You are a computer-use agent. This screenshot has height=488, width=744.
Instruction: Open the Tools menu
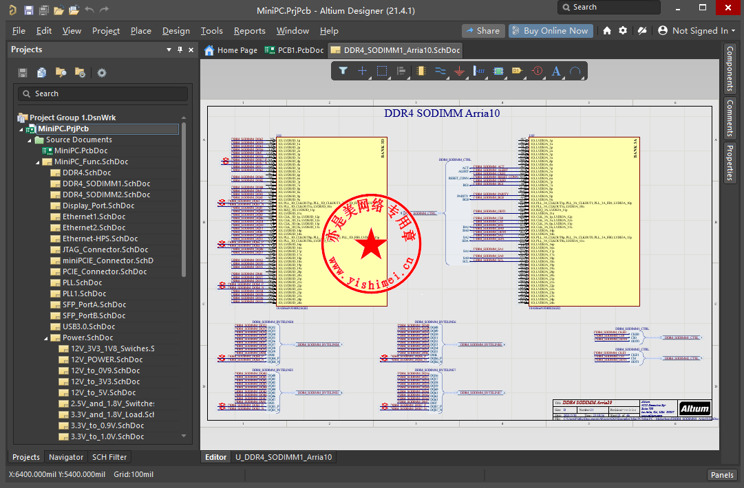coord(211,31)
